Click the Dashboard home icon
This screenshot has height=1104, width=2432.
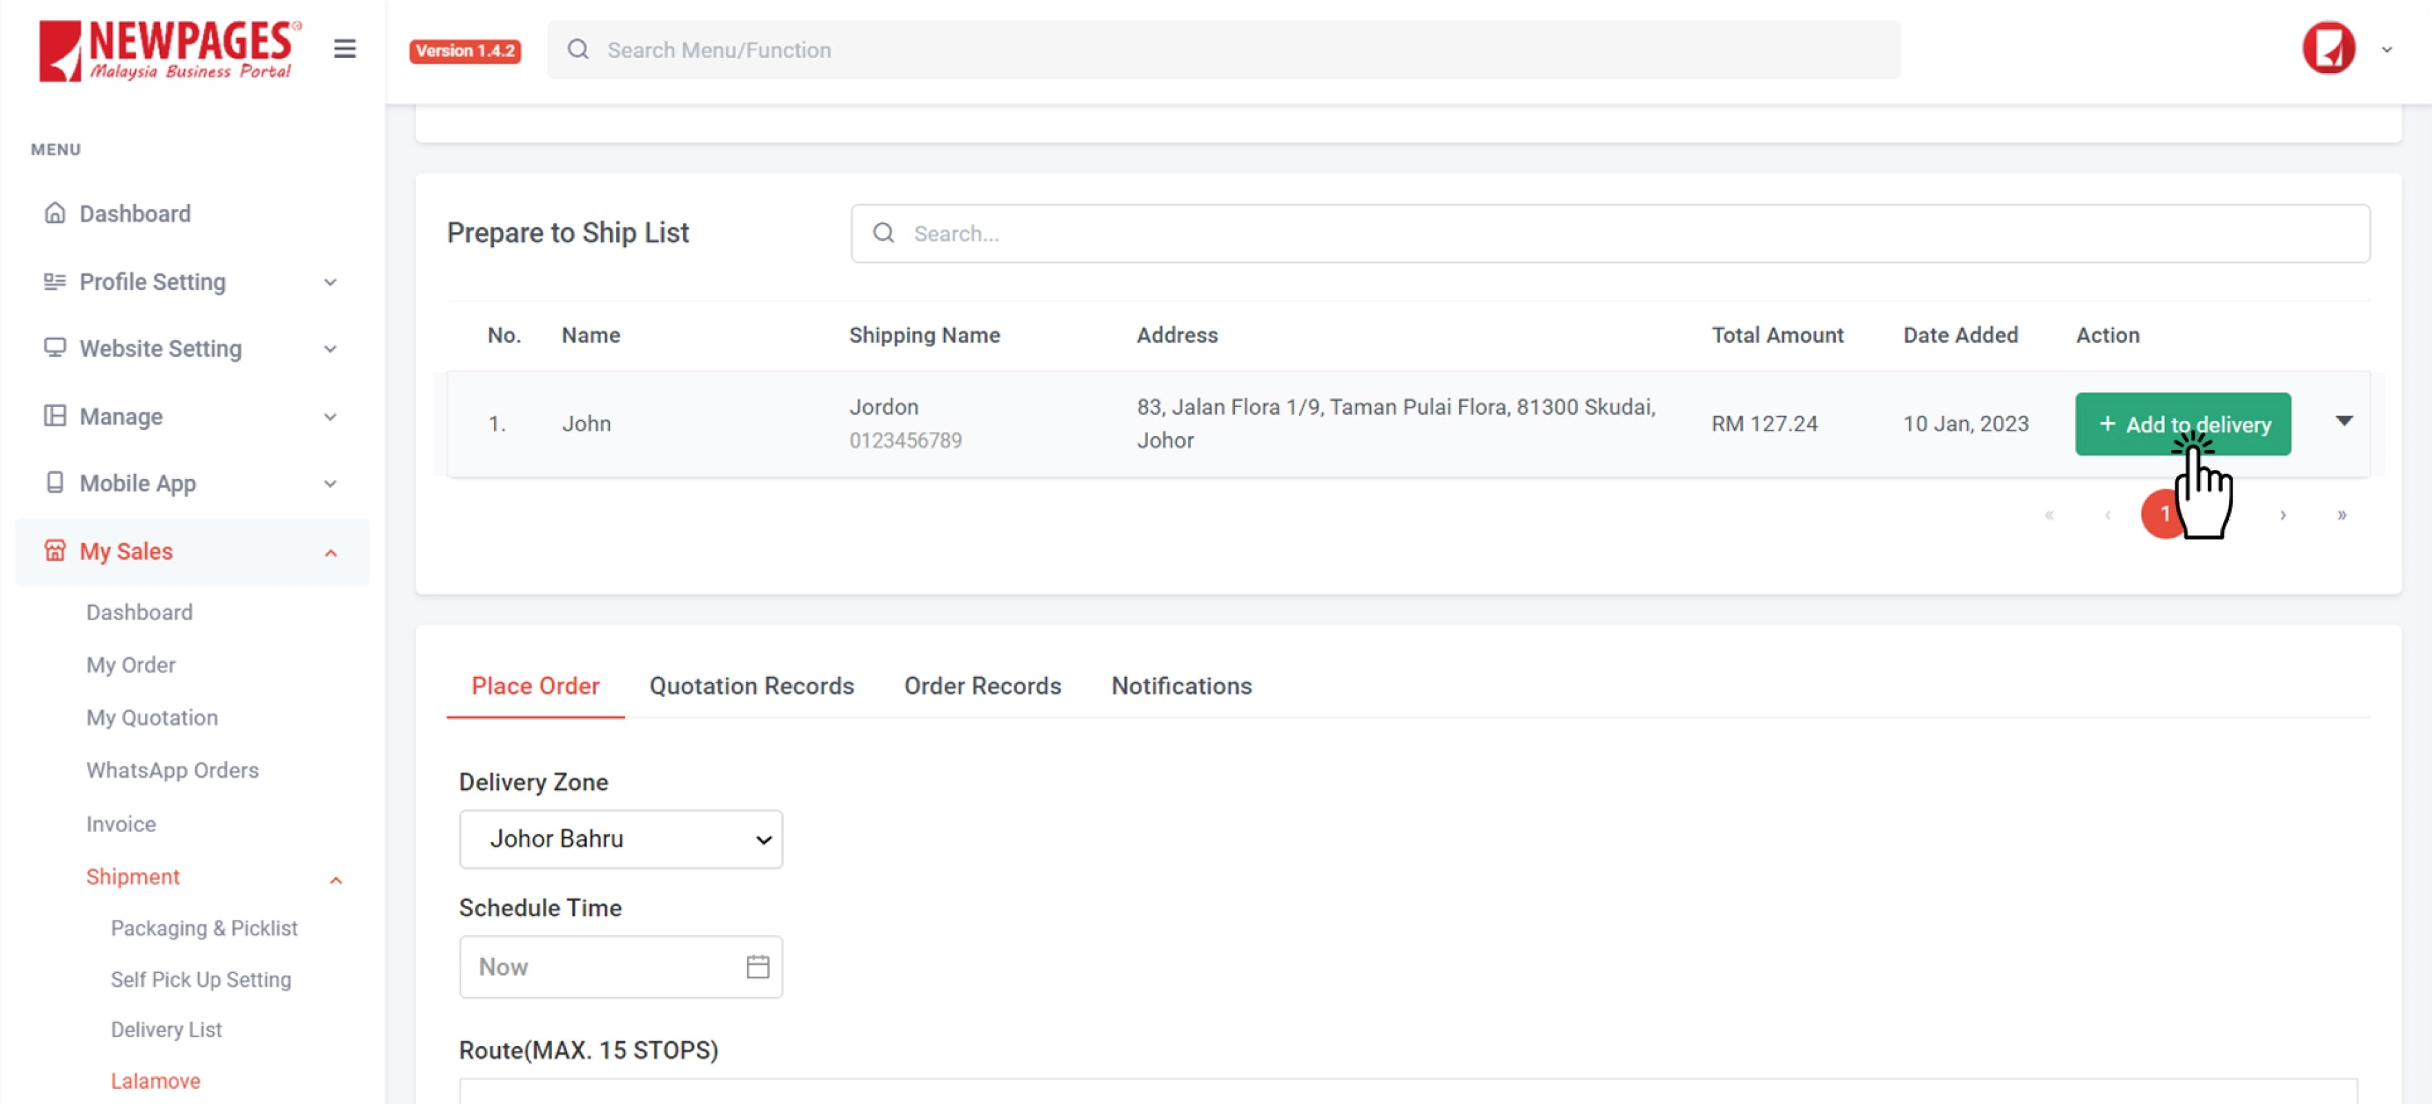point(55,213)
